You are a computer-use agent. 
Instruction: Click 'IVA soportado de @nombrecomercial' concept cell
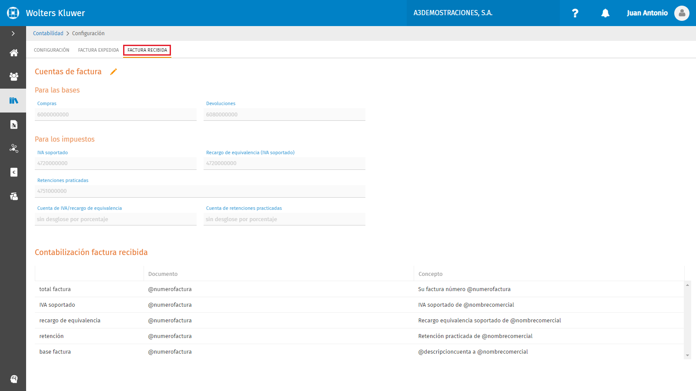coord(466,305)
